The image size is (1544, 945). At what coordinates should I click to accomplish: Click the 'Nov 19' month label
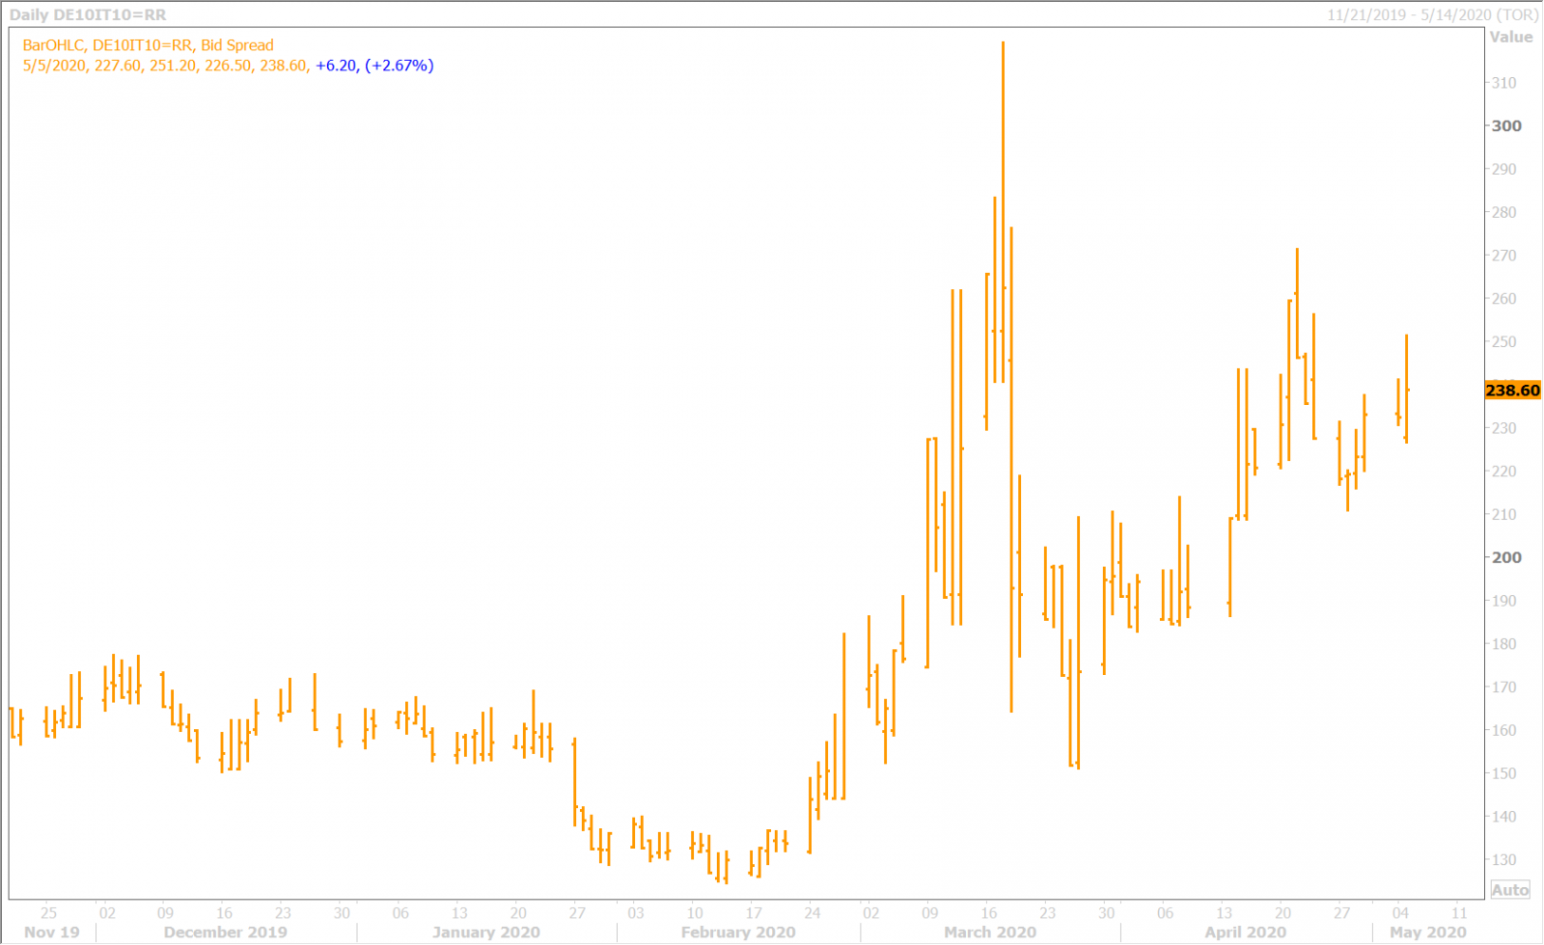(52, 932)
